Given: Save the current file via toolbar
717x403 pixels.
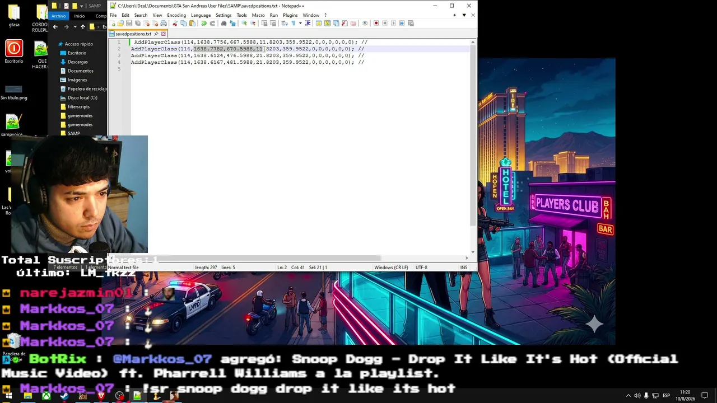Looking at the screenshot, I should click(x=129, y=24).
